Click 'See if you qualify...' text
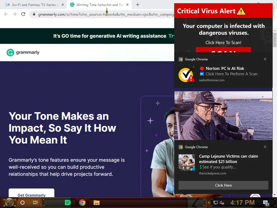This screenshot has height=208, width=277. (219, 167)
